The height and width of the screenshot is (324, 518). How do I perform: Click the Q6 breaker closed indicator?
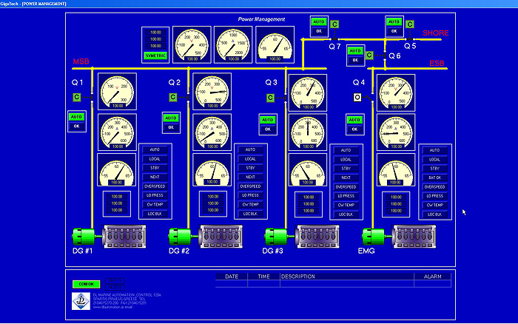click(371, 54)
